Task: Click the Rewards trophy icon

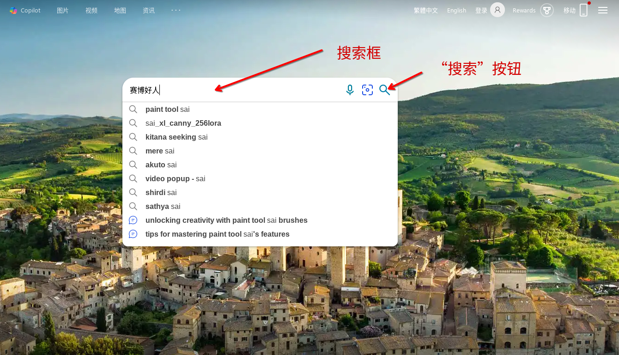Action: 547,10
